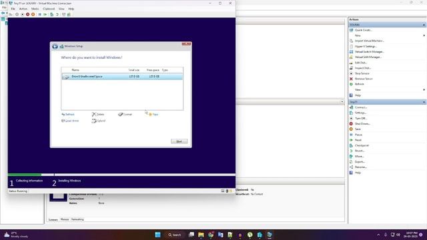427x240 pixels.
Task: Click Pause under the VM actions
Action: (x=358, y=135)
